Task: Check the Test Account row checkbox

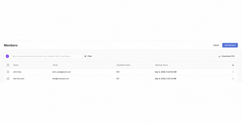Action: pos(8,79)
